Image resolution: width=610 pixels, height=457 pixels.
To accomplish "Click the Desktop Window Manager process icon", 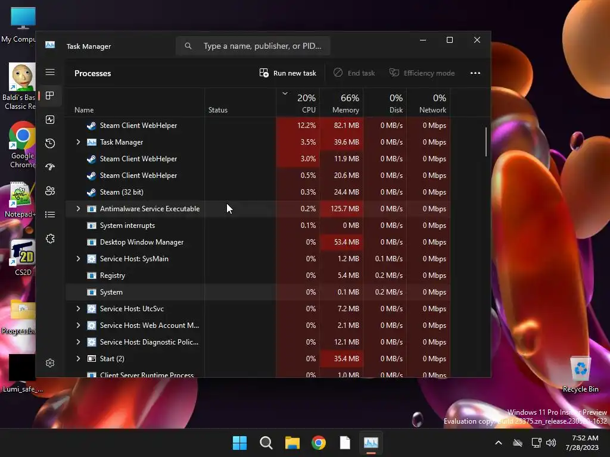I will click(91, 242).
